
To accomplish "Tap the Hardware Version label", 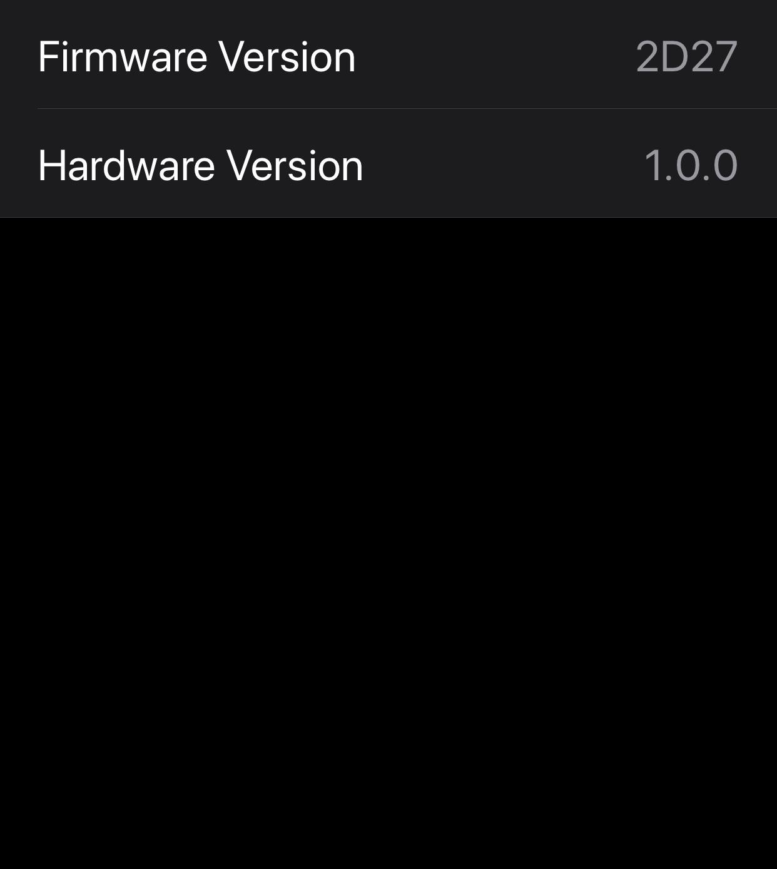I will pyautogui.click(x=200, y=166).
